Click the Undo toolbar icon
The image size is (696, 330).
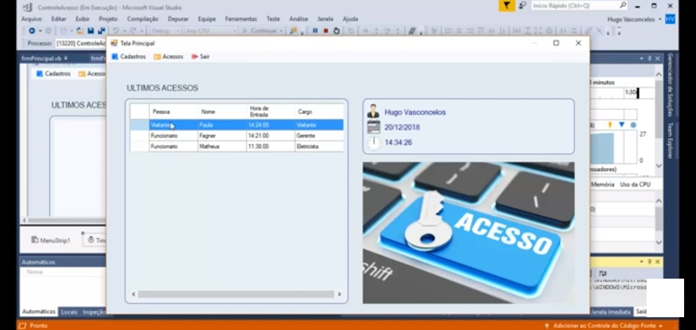tap(116, 31)
